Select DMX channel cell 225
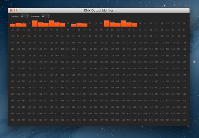Image resolution: width=199 pixels, height=138 pixels. click(12, 68)
